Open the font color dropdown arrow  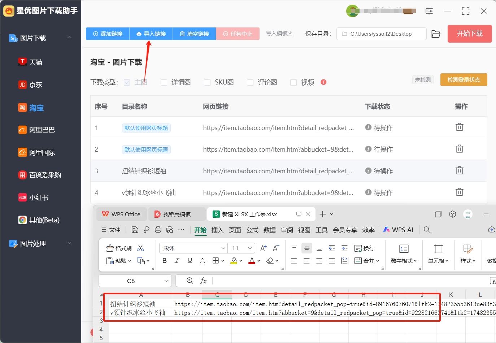point(259,261)
